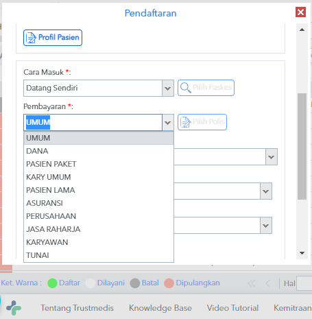Click the Pilih Polis document icon
Viewport: 312px width, 319px height.
click(x=185, y=122)
